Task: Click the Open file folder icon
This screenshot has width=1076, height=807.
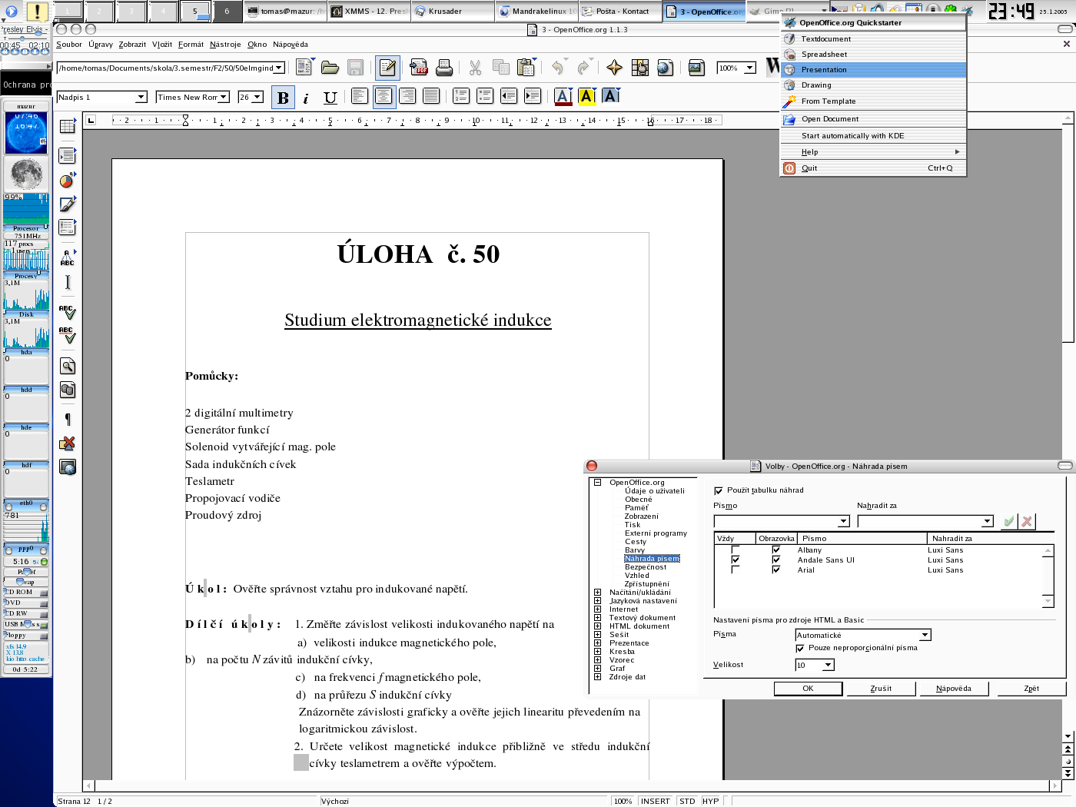Action: 330,68
